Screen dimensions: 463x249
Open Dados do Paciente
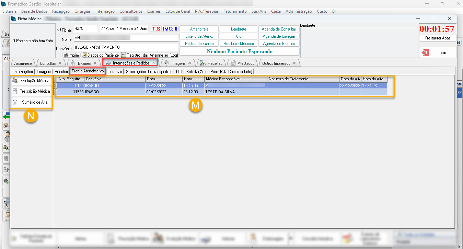[101, 55]
